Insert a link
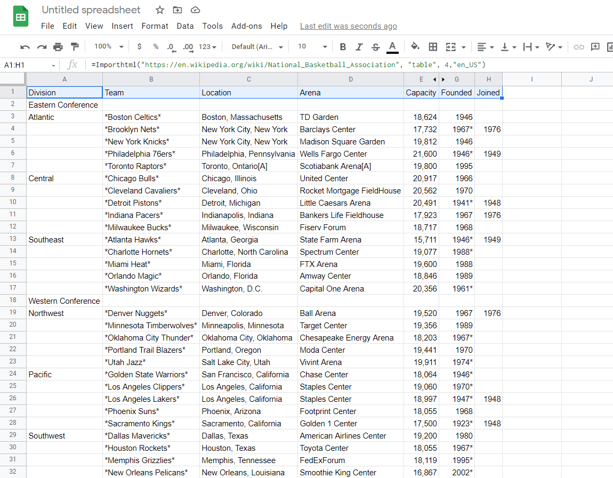Viewport: 613px width, 478px height. (x=578, y=47)
